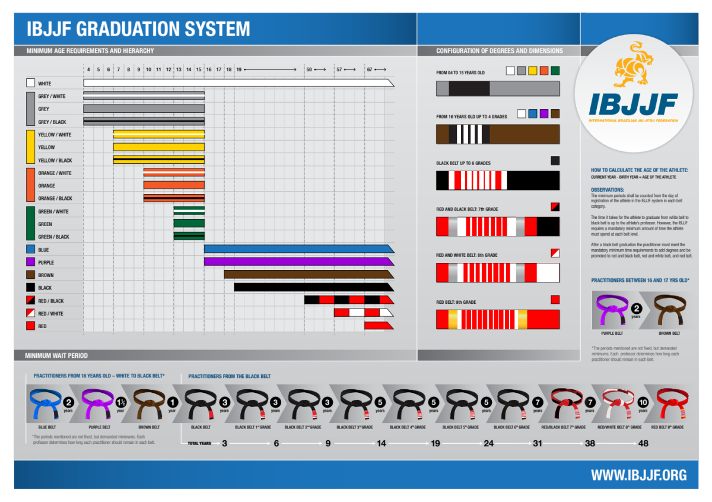712x502 pixels.
Task: Click the age 50 marker on the chart header
Action: [x=309, y=70]
